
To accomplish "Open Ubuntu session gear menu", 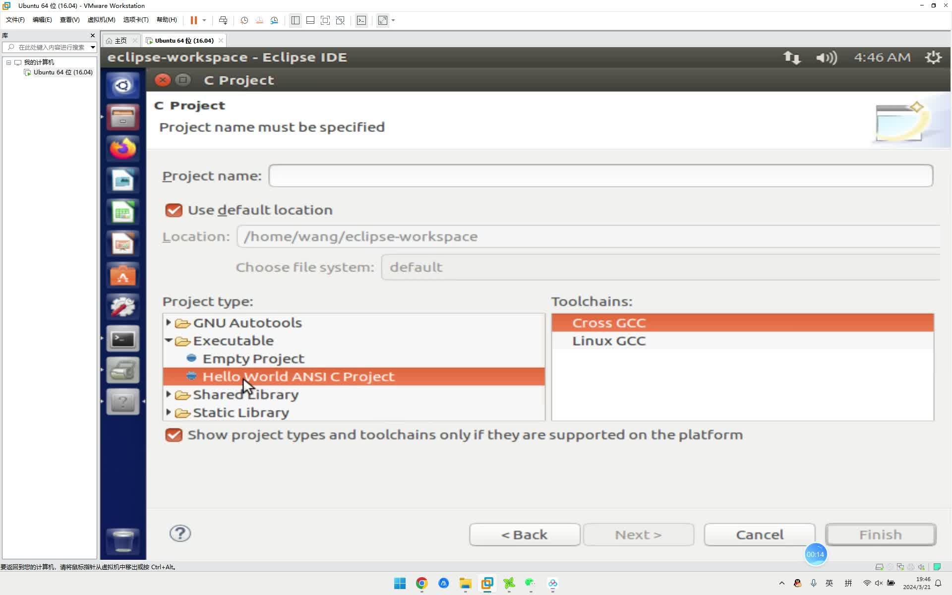I will pos(933,58).
